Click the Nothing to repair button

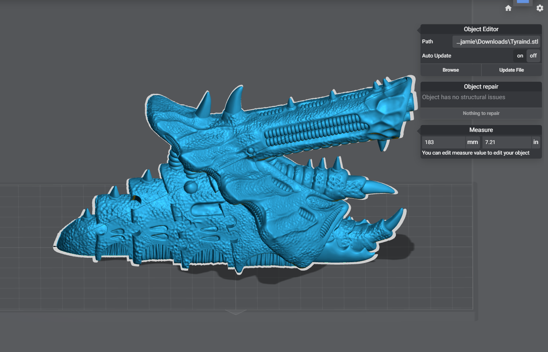[x=481, y=113]
